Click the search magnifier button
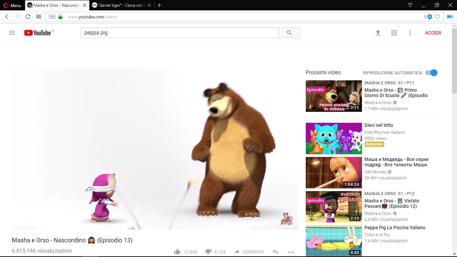Image resolution: width=457 pixels, height=257 pixels. (x=289, y=33)
